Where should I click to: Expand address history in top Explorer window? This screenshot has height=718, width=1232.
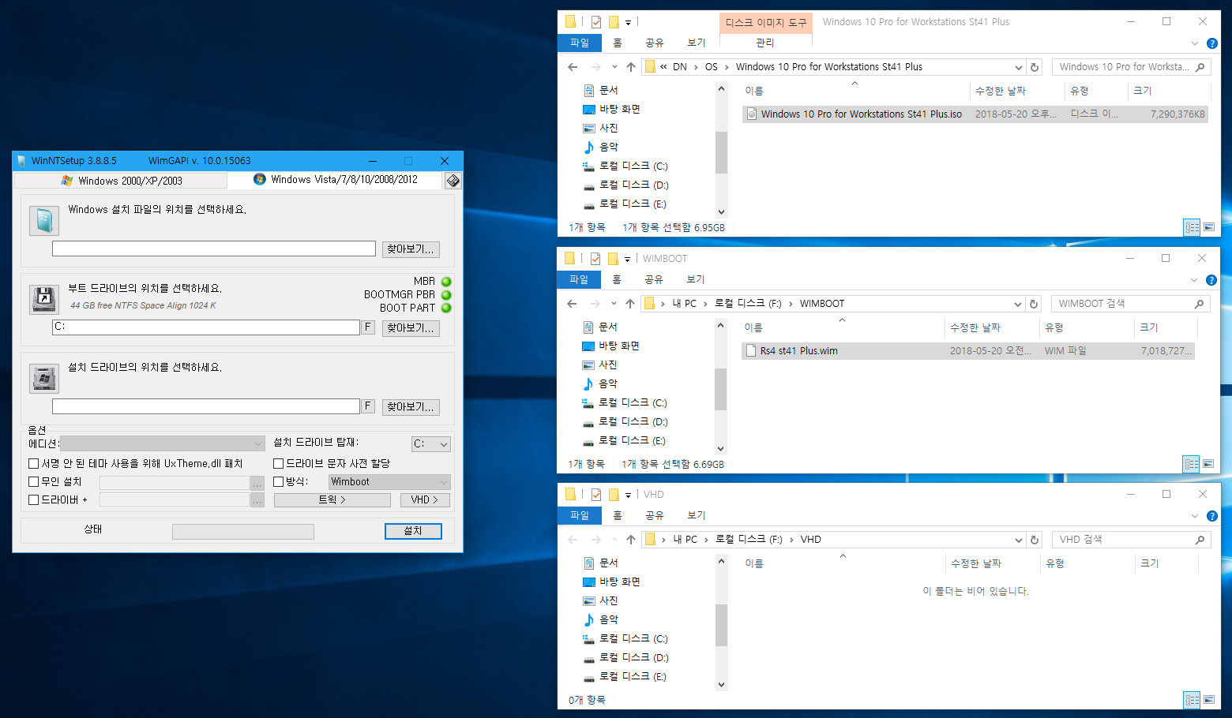click(1018, 67)
